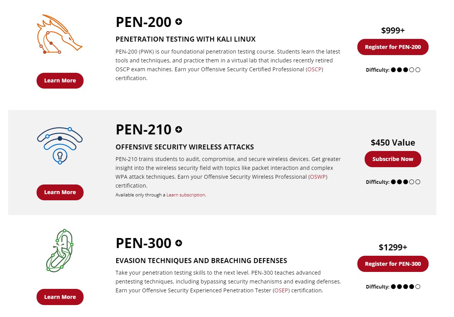Image resolution: width=454 pixels, height=317 pixels.
Task: Click the PEN-200 difficulty dots indicator
Action: 405,70
